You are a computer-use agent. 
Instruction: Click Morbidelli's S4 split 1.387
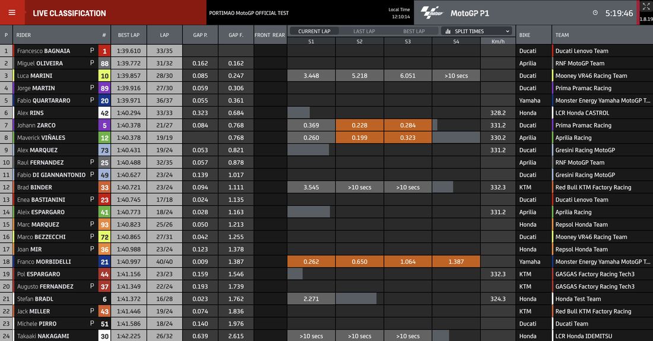456,262
